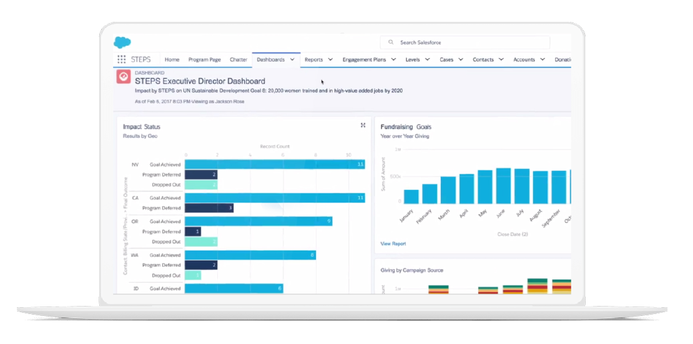The image size is (693, 344).
Task: Expand the Impact Status chart to fullscreen
Action: point(363,125)
